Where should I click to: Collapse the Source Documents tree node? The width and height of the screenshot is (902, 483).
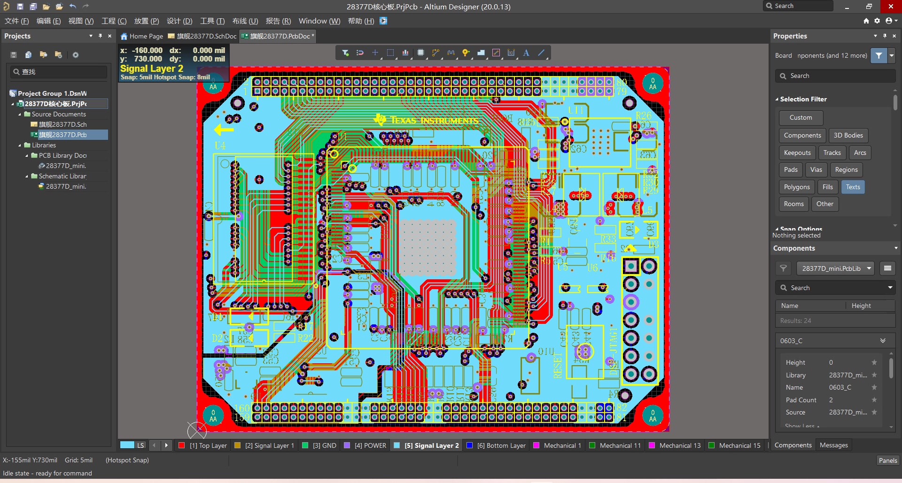coord(20,115)
